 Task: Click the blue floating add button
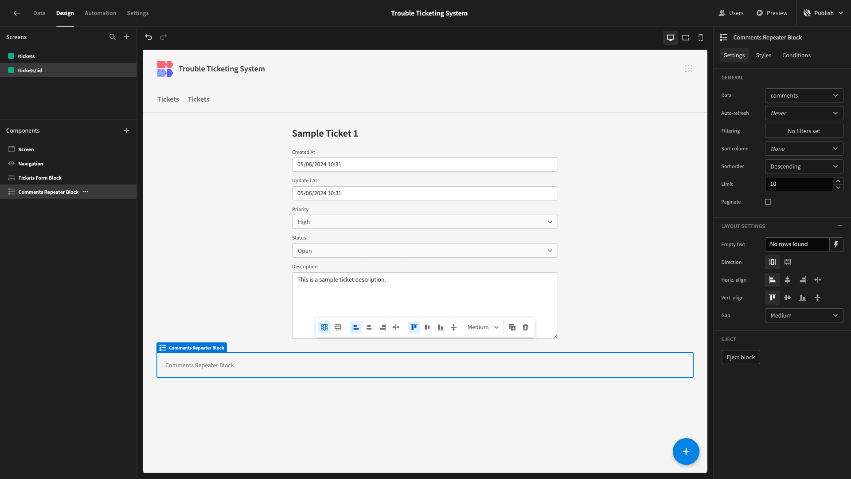click(x=686, y=452)
